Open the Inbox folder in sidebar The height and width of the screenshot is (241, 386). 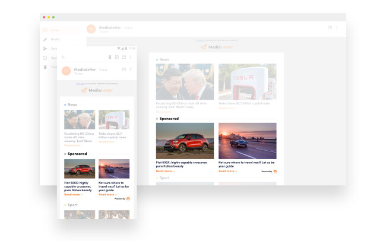coord(55,30)
